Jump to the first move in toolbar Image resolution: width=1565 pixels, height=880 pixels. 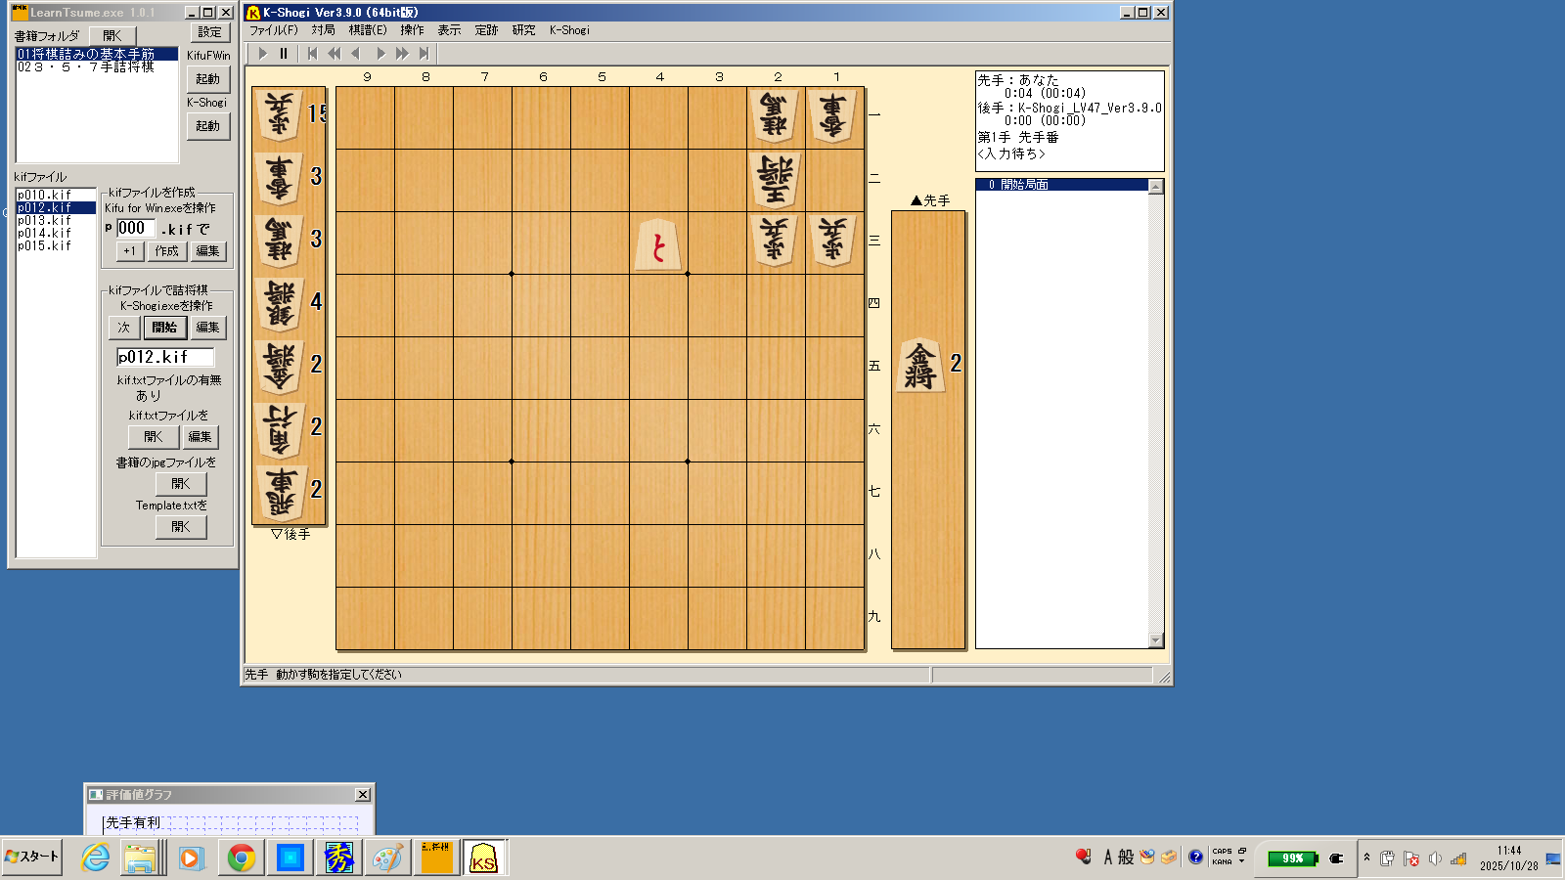click(312, 54)
